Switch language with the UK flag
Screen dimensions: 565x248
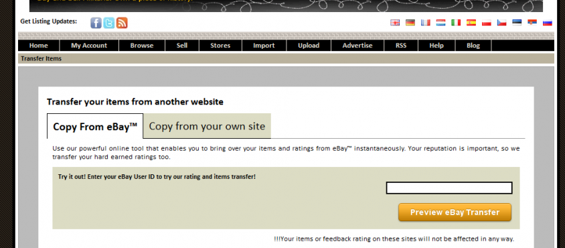click(x=395, y=22)
